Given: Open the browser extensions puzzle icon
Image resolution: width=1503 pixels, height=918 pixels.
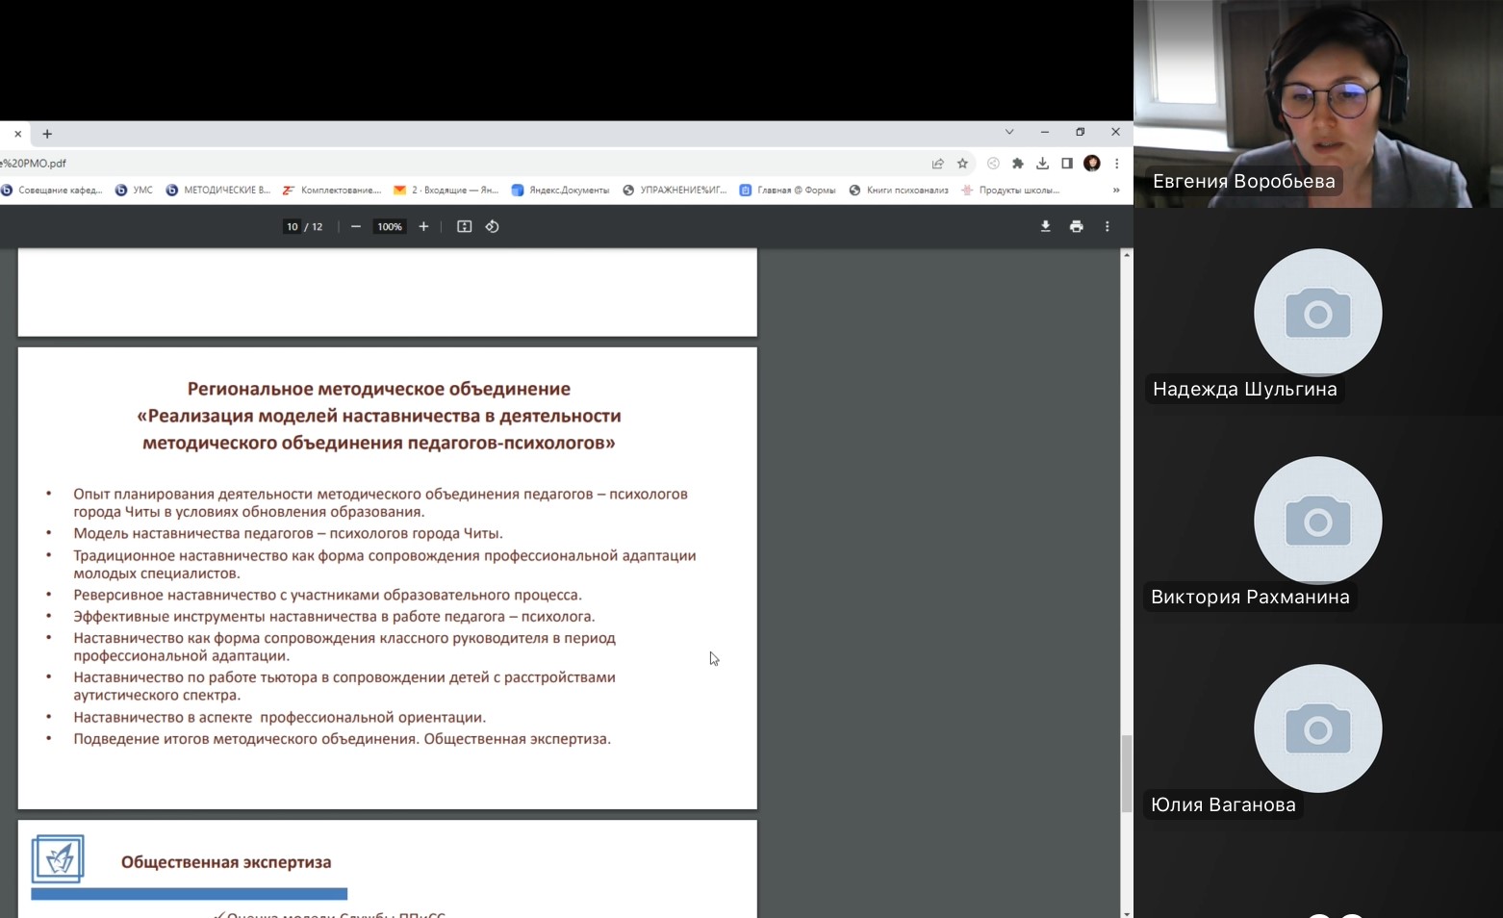Looking at the screenshot, I should point(1017,164).
